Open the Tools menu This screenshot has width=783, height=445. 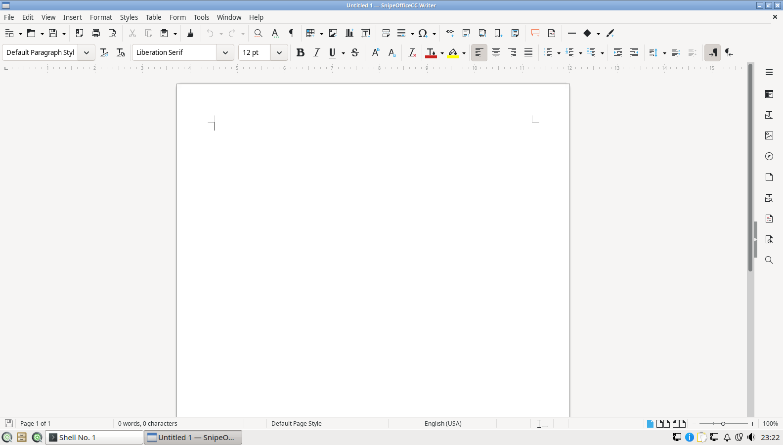point(201,17)
